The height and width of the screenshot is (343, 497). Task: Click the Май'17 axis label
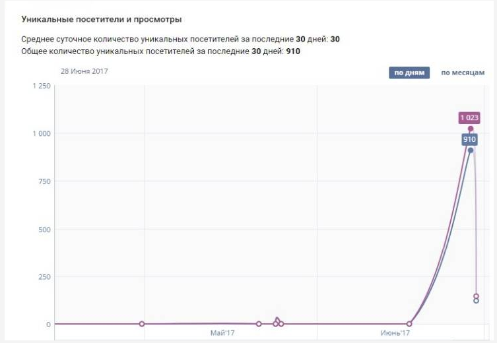tap(222, 333)
